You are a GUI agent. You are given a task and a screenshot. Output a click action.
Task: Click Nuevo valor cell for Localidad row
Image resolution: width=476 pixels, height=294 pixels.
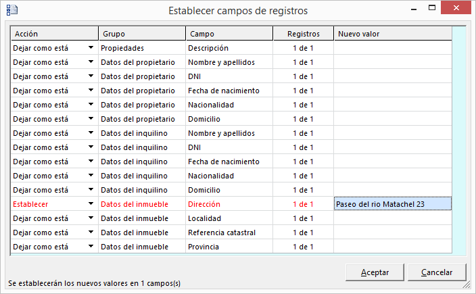tap(392, 218)
